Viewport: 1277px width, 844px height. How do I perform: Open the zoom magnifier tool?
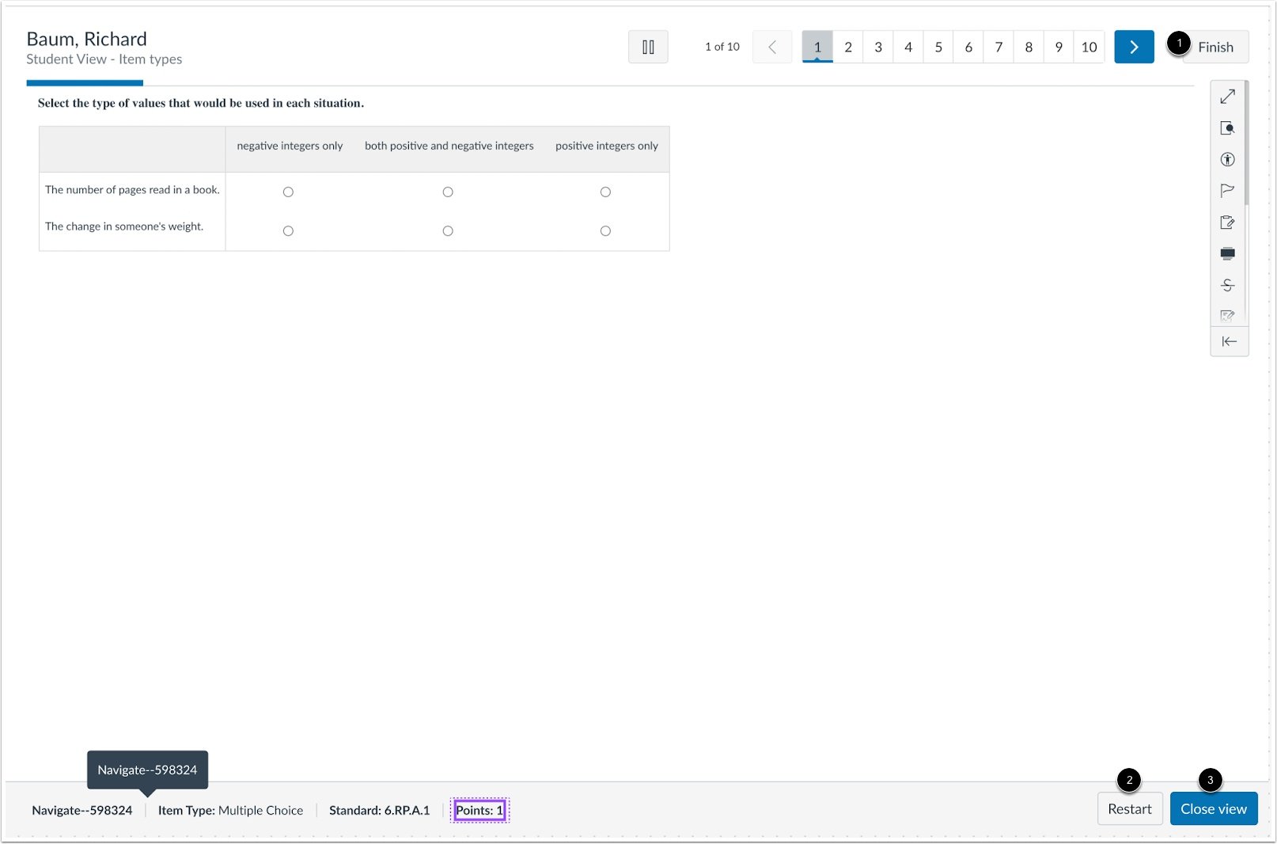(x=1227, y=128)
